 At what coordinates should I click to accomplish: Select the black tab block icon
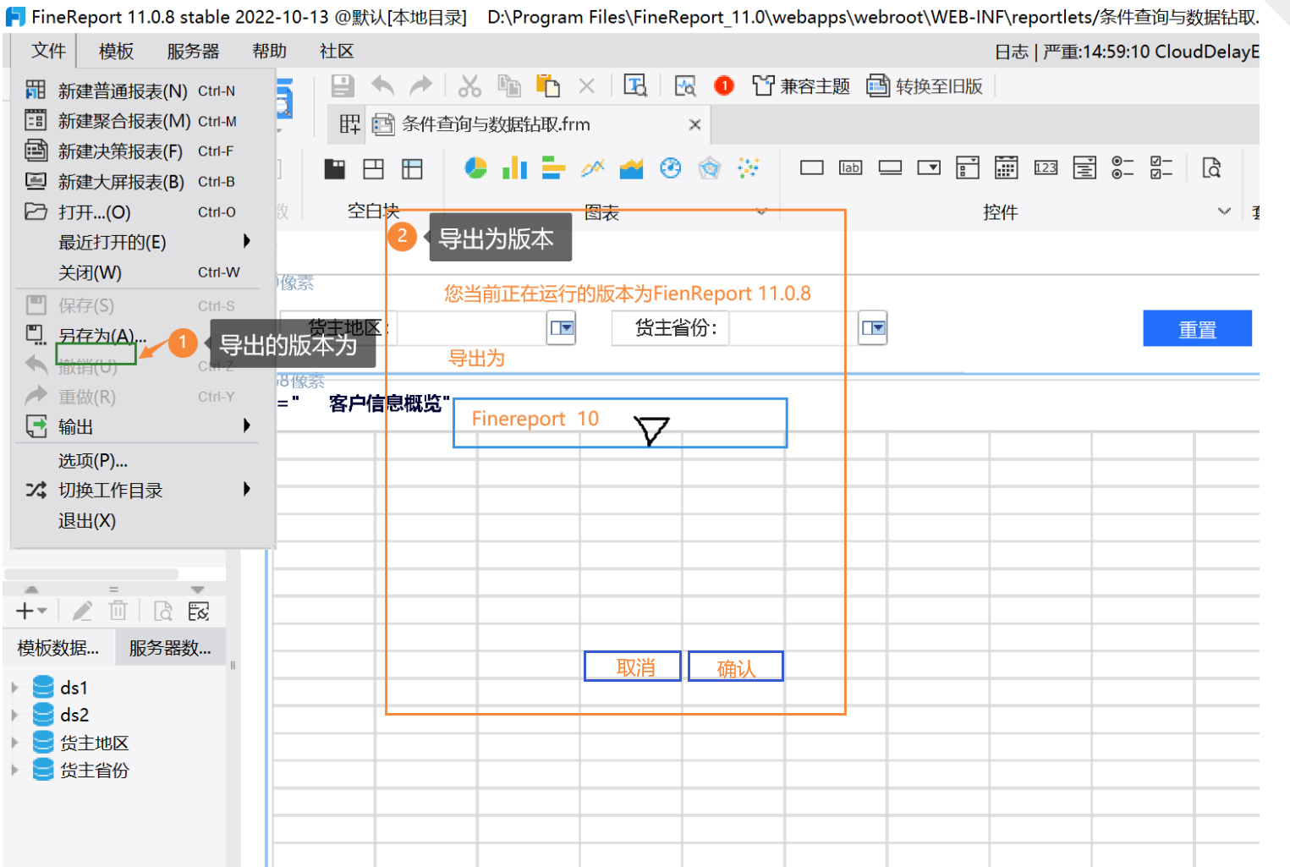click(x=335, y=168)
